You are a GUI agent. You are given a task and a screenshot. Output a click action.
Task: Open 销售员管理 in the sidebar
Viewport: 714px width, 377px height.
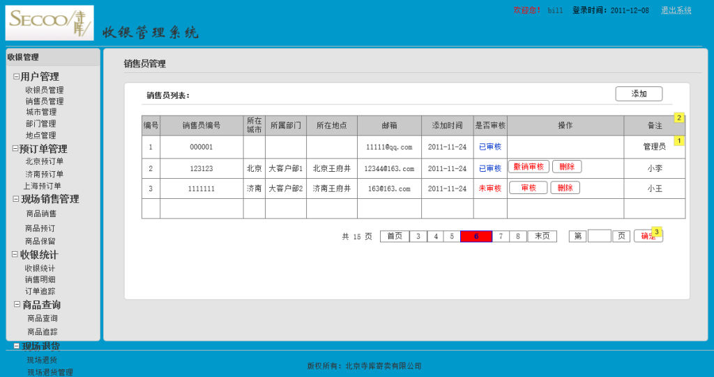click(x=44, y=101)
